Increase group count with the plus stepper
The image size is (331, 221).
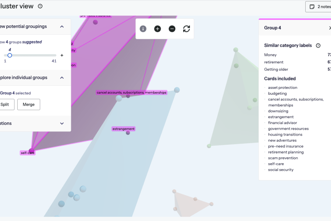(61, 55)
